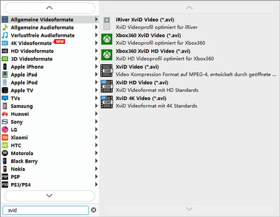Click the PS3/PS4 icon
Image resolution: width=280 pixels, height=217 pixels.
5,185
